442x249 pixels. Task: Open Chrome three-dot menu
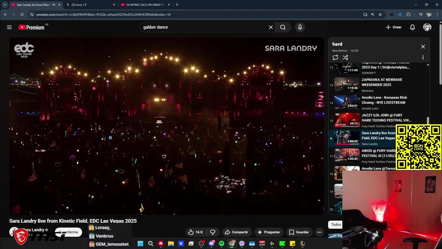click(438, 15)
